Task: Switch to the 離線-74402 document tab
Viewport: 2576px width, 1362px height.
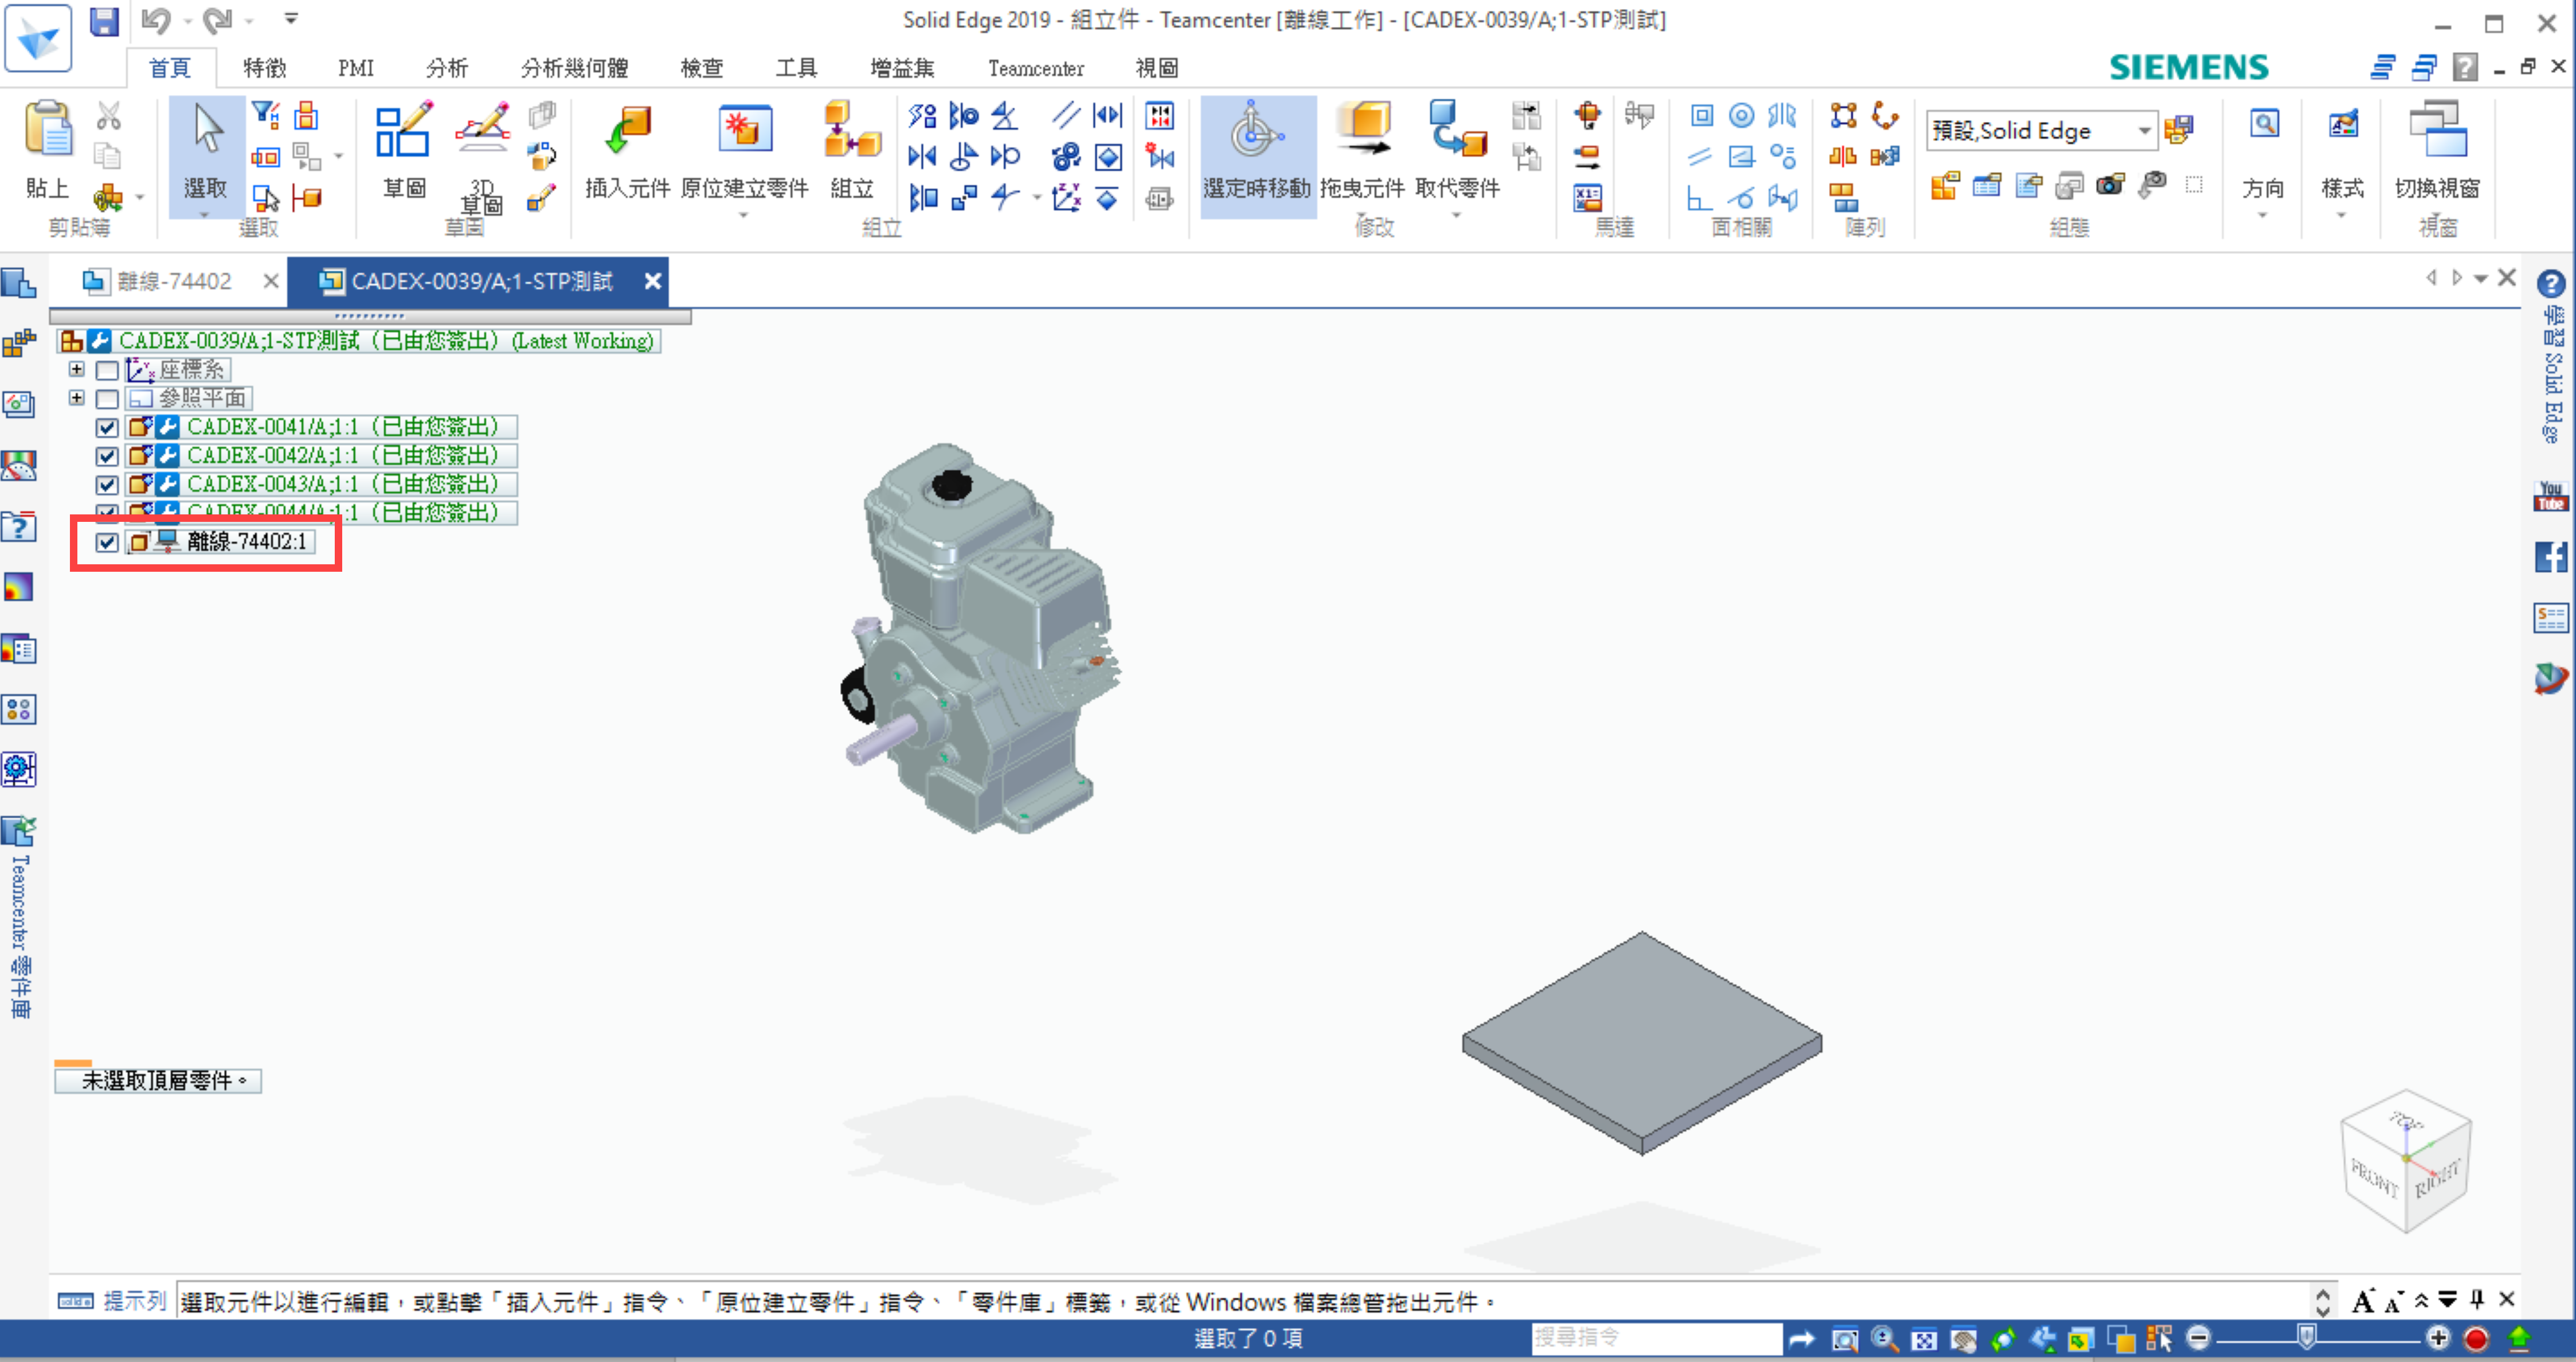Action: (x=174, y=281)
